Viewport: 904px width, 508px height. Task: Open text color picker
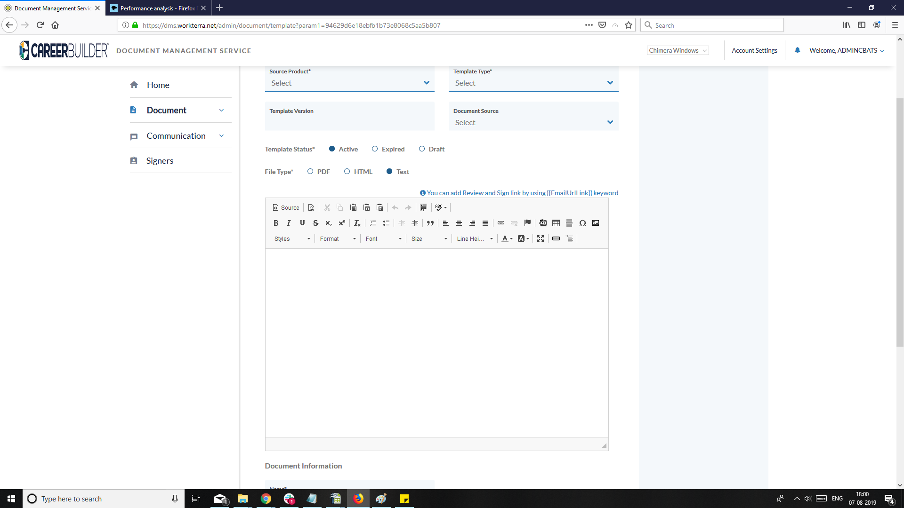[x=507, y=239]
